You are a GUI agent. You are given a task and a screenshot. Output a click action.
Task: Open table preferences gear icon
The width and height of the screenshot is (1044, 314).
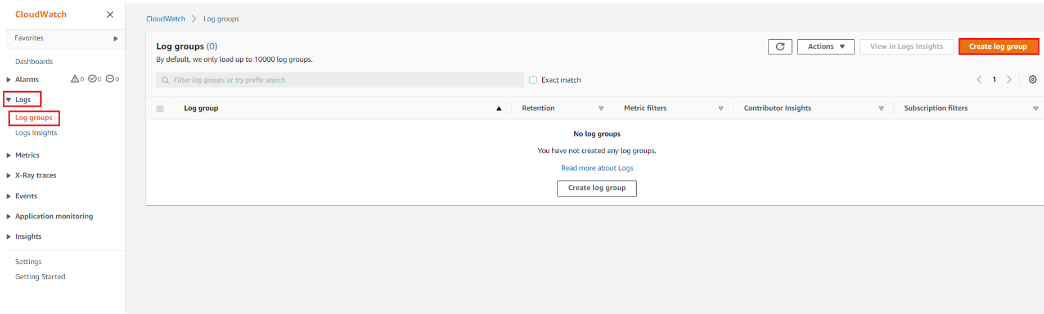click(x=1033, y=80)
